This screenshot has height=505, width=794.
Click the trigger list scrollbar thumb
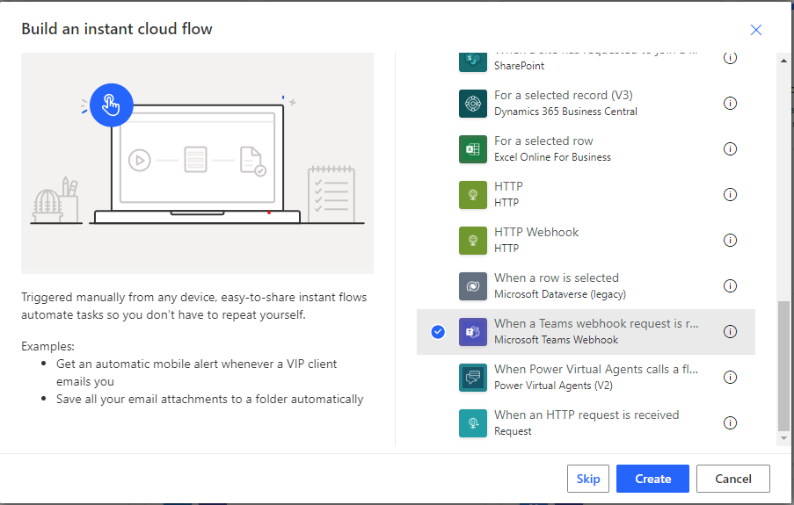pyautogui.click(x=783, y=365)
